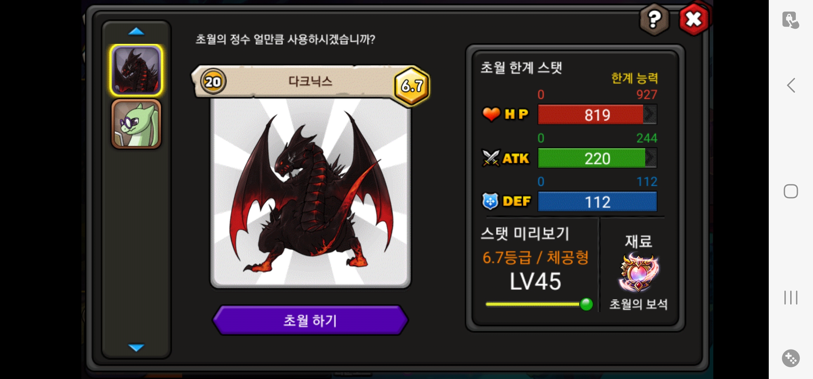This screenshot has width=813, height=379.
Task: Tap the 초월 하기 purple button
Action: [310, 320]
